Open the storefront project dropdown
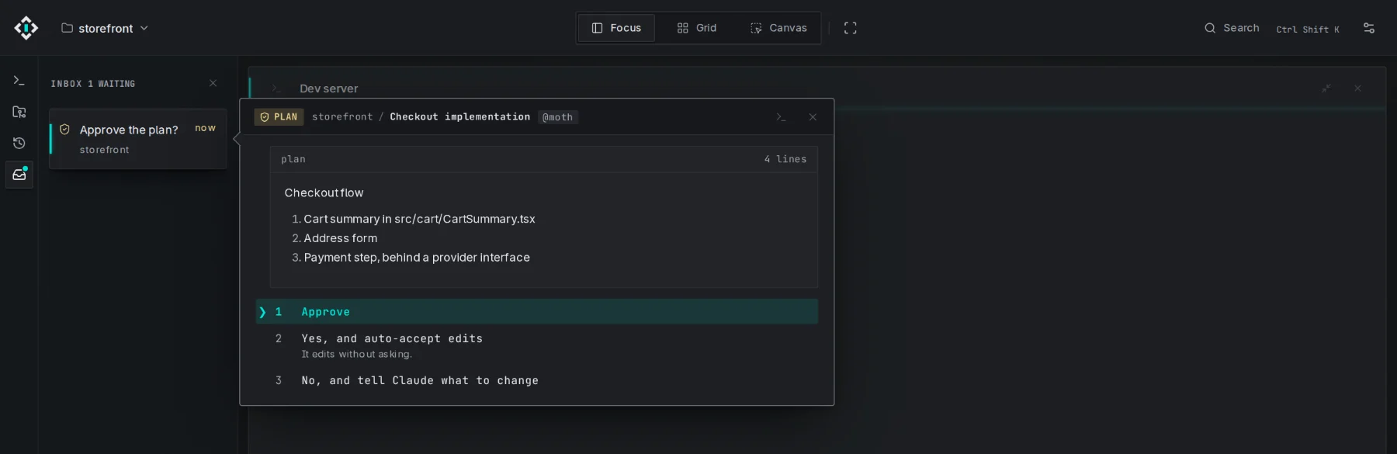 click(x=105, y=28)
